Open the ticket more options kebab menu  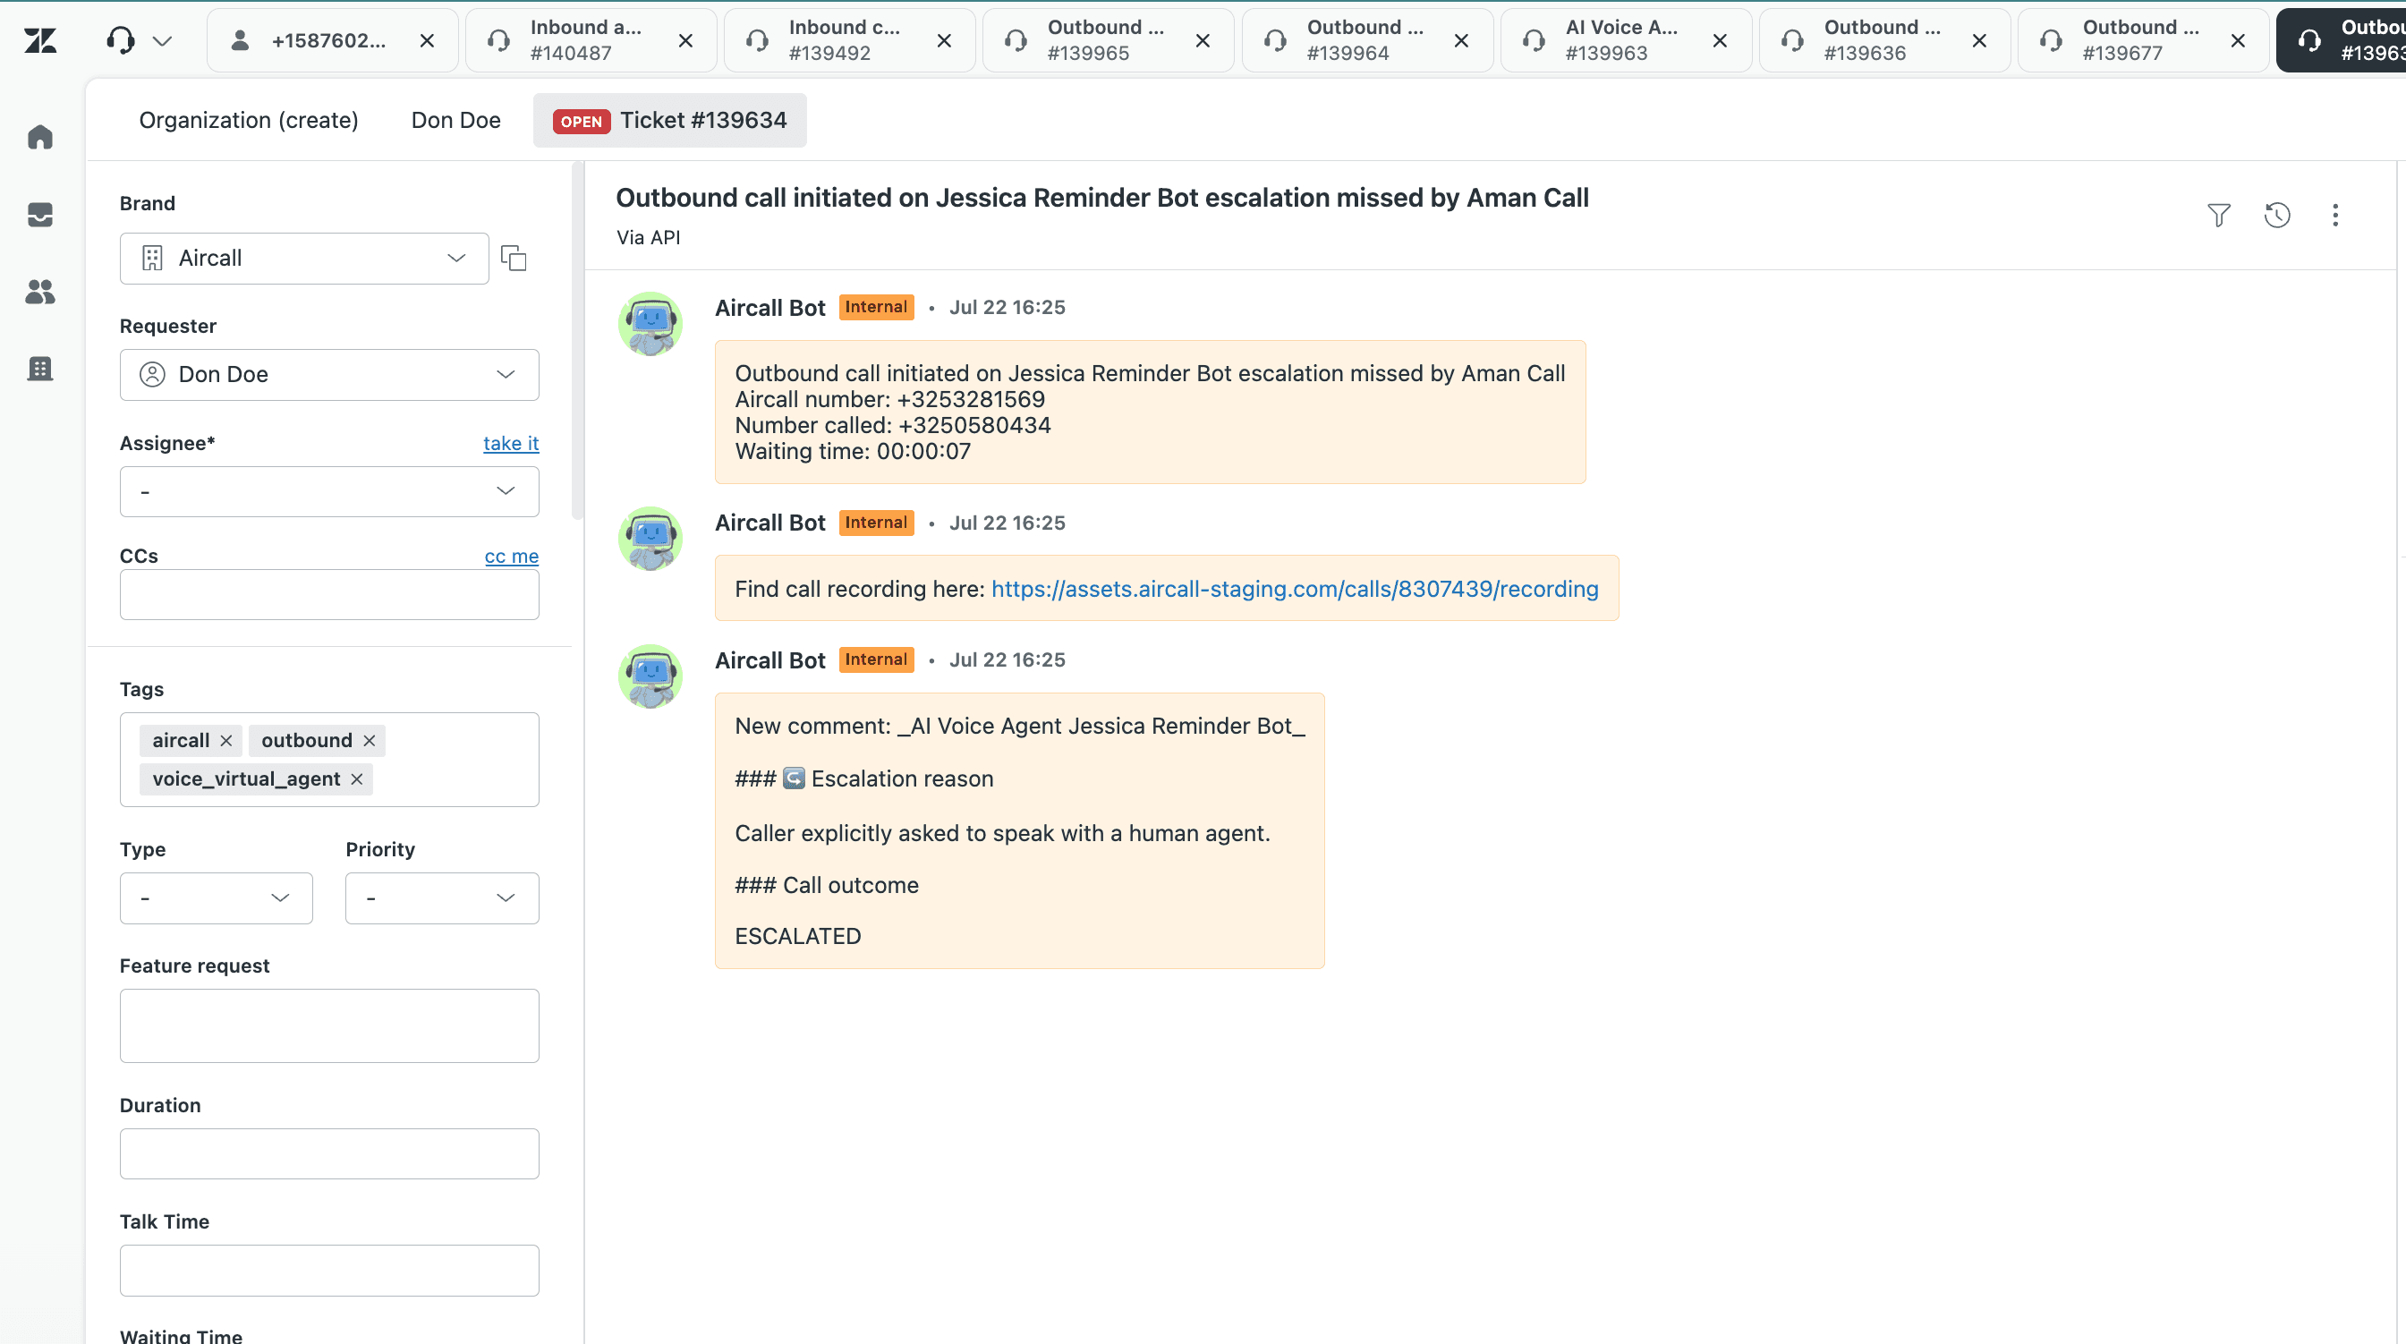(x=2335, y=216)
